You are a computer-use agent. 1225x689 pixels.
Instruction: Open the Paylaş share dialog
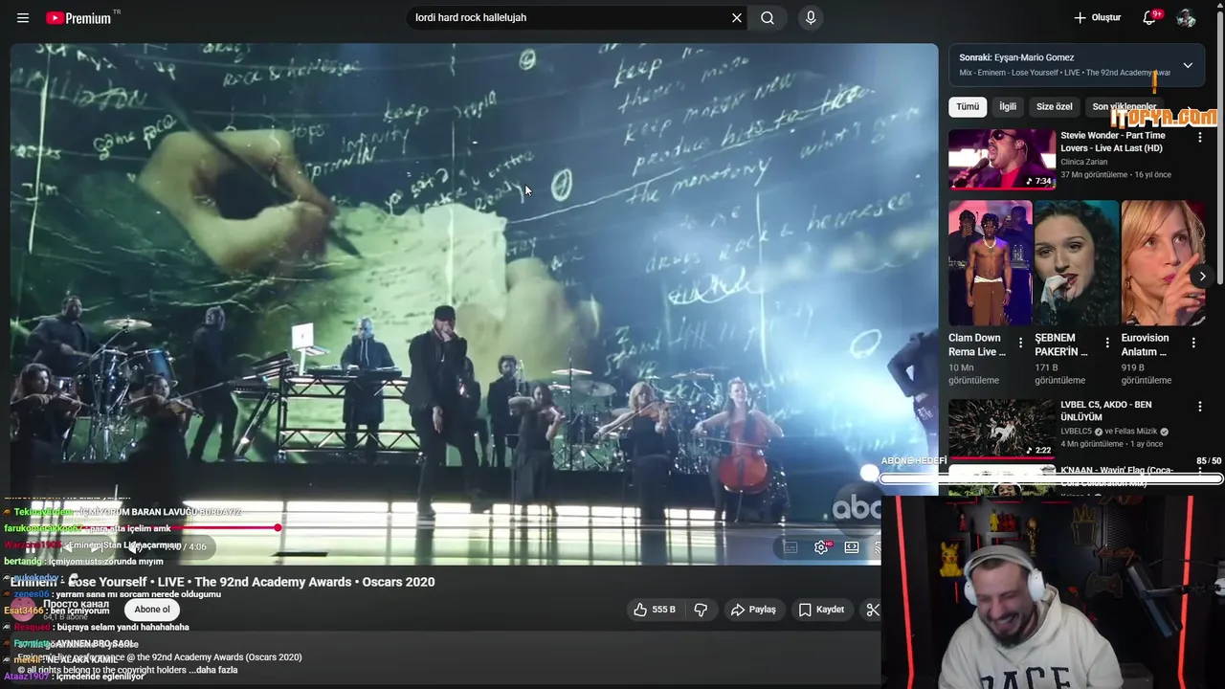coord(753,610)
